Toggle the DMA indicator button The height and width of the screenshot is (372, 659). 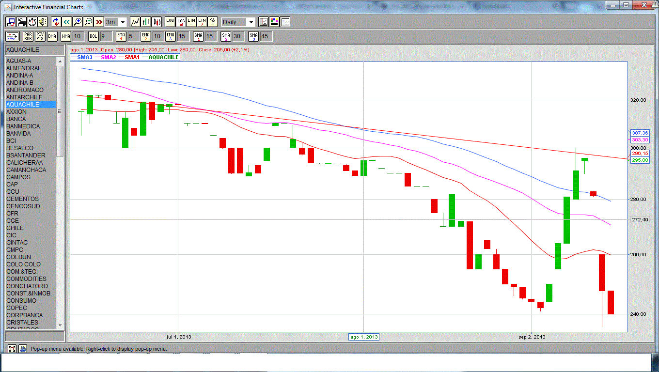[52, 36]
